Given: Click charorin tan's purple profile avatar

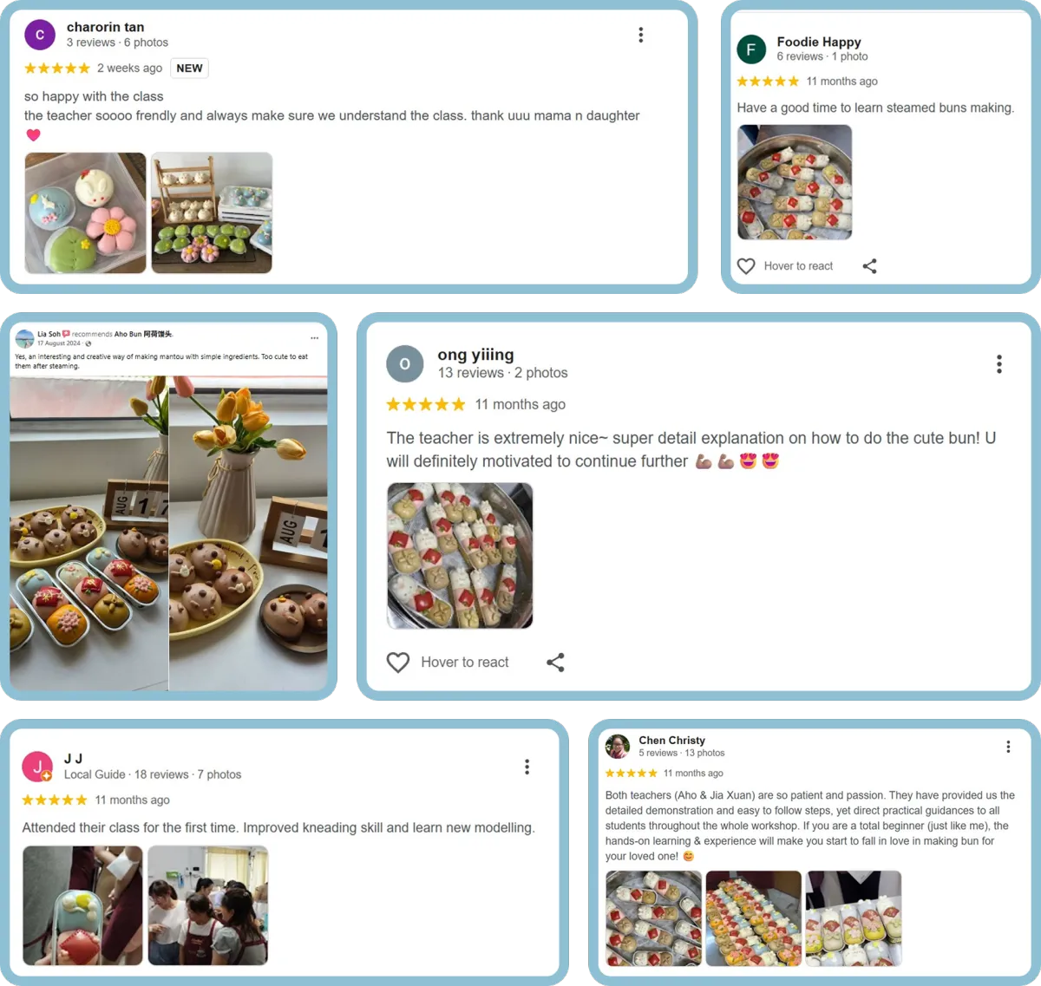Looking at the screenshot, I should tap(40, 35).
